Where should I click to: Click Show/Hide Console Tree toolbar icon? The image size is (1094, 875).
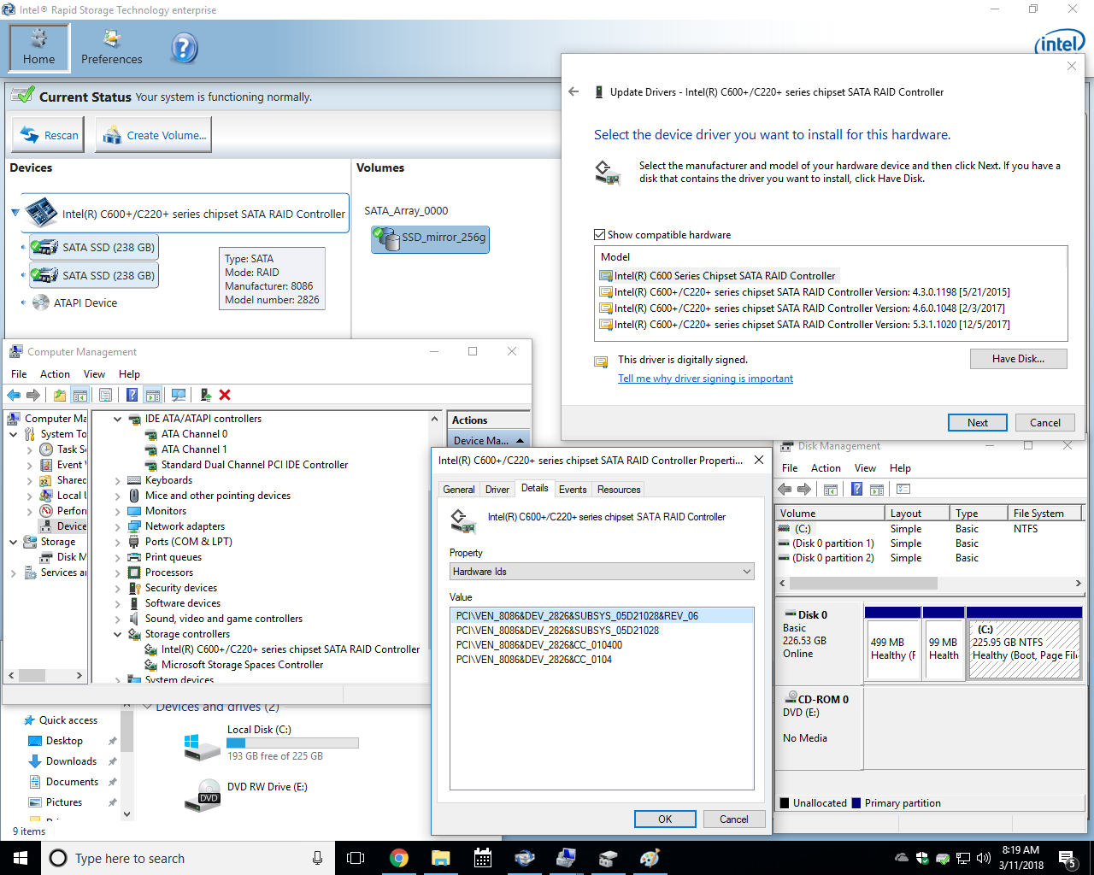pos(79,395)
